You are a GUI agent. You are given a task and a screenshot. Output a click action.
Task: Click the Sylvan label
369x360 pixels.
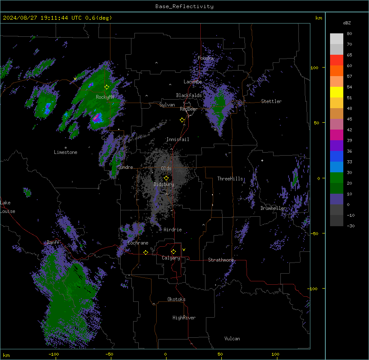(167, 105)
